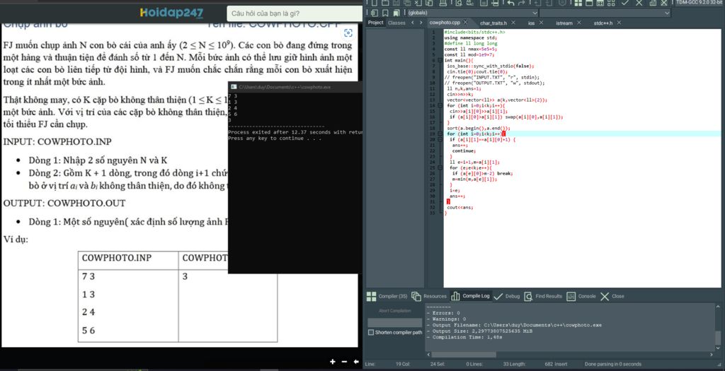Click the right tab-scroll arrow
This screenshot has height=371, width=725.
pyautogui.click(x=421, y=23)
